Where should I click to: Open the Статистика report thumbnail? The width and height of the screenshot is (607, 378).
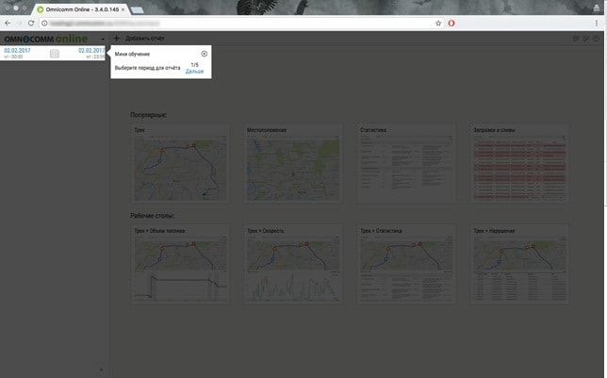pos(406,163)
